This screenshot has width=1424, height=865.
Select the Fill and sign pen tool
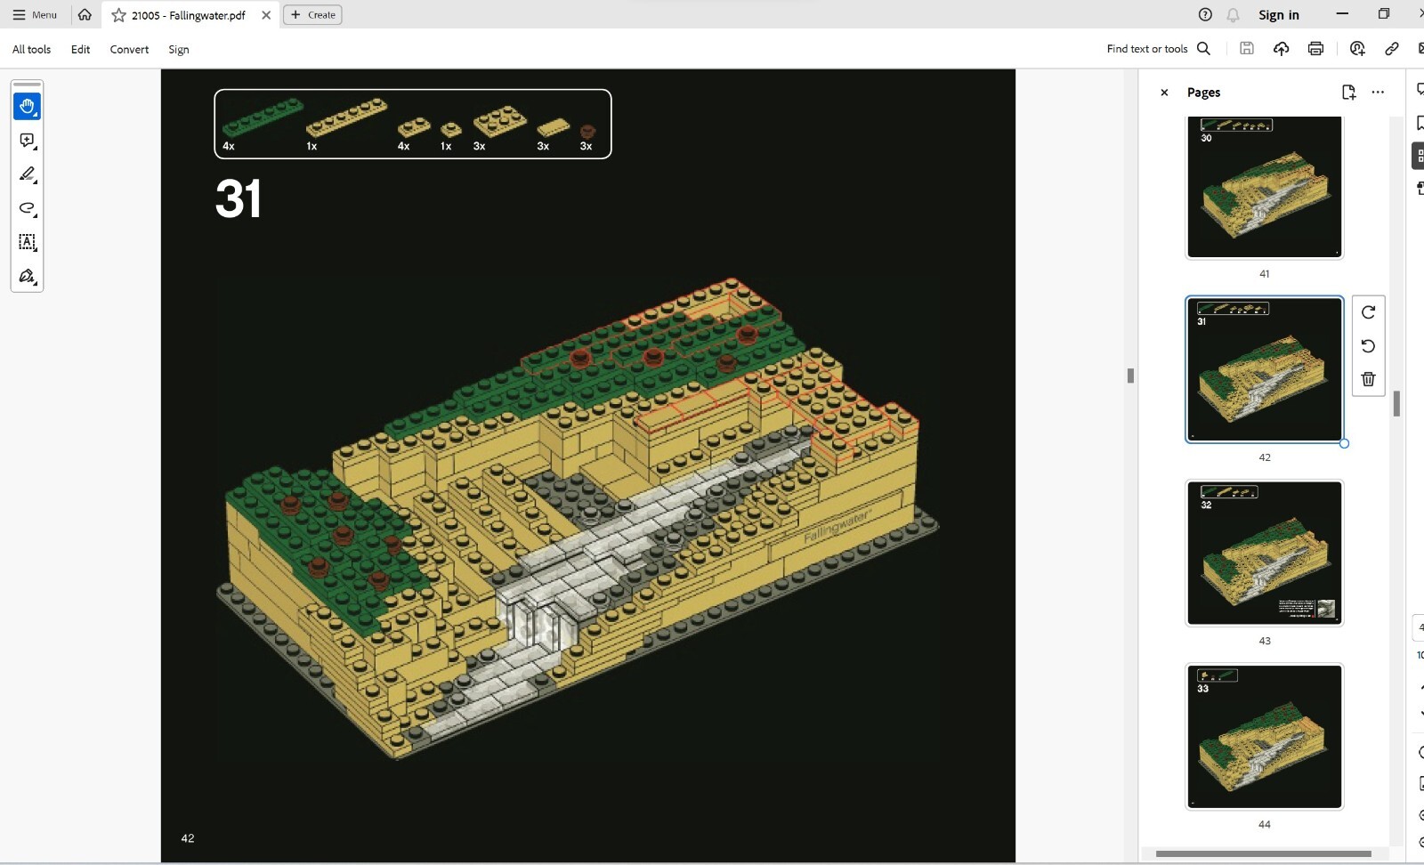coord(27,276)
